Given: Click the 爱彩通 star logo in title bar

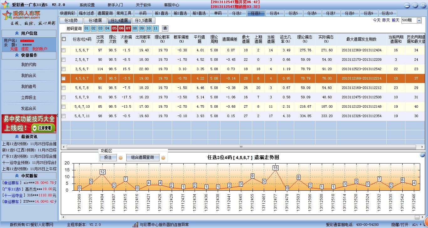Looking at the screenshot, I should click(x=5, y=5).
